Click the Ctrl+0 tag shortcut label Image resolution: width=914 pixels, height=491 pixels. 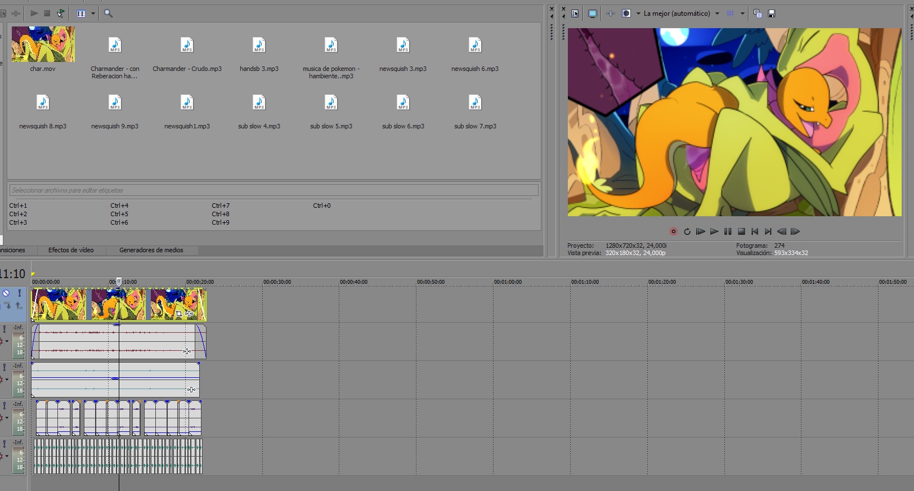pyautogui.click(x=322, y=206)
